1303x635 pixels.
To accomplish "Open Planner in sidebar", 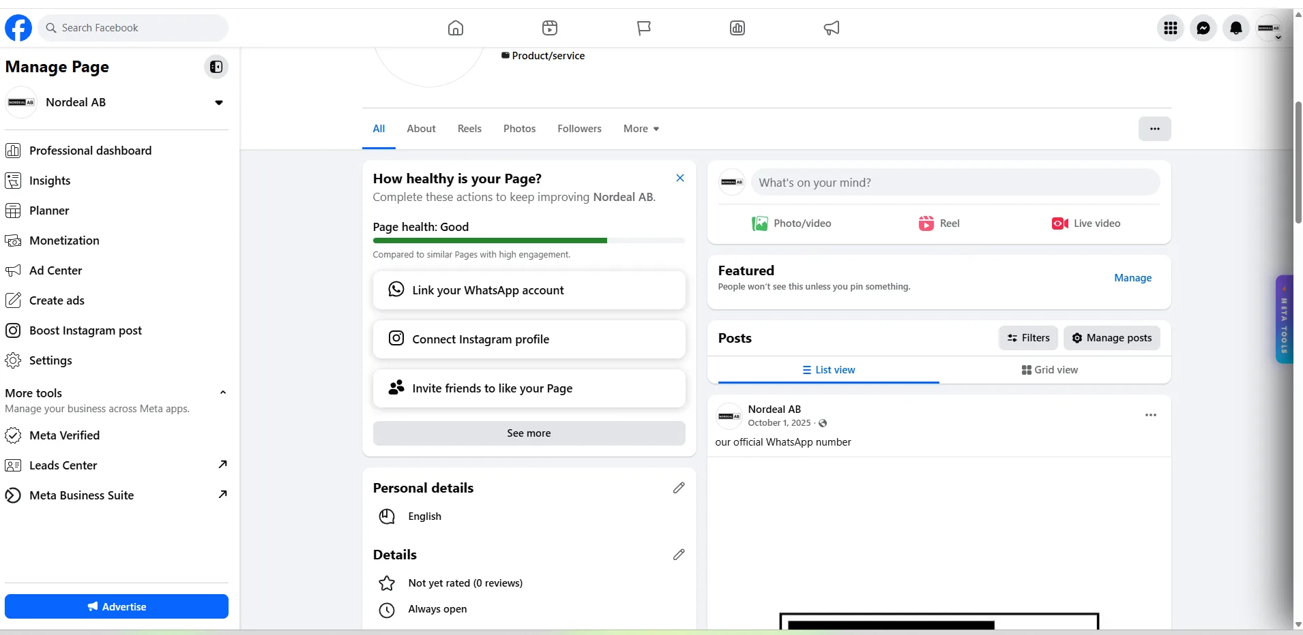I will [x=117, y=211].
